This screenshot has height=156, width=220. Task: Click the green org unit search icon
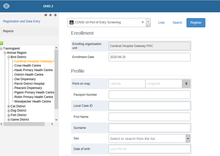(x=2, y=43)
